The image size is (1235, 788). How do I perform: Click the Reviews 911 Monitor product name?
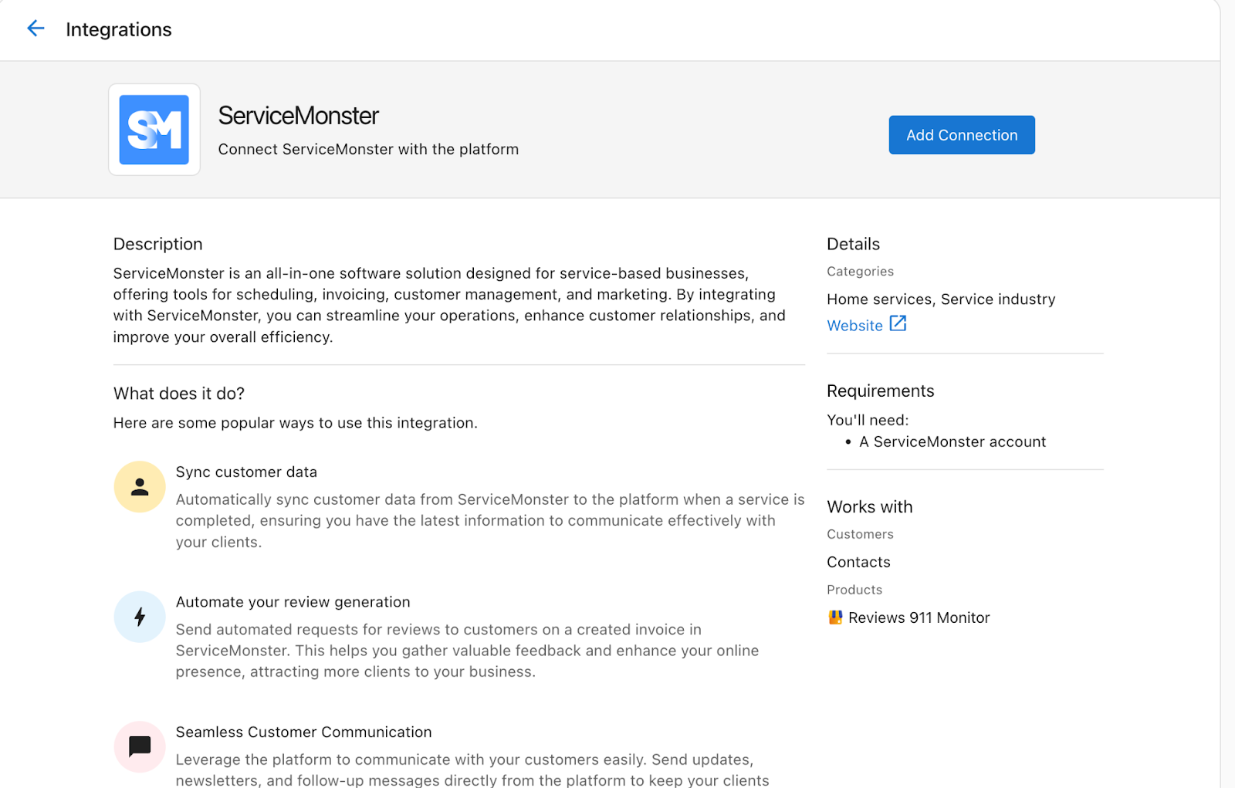(919, 617)
